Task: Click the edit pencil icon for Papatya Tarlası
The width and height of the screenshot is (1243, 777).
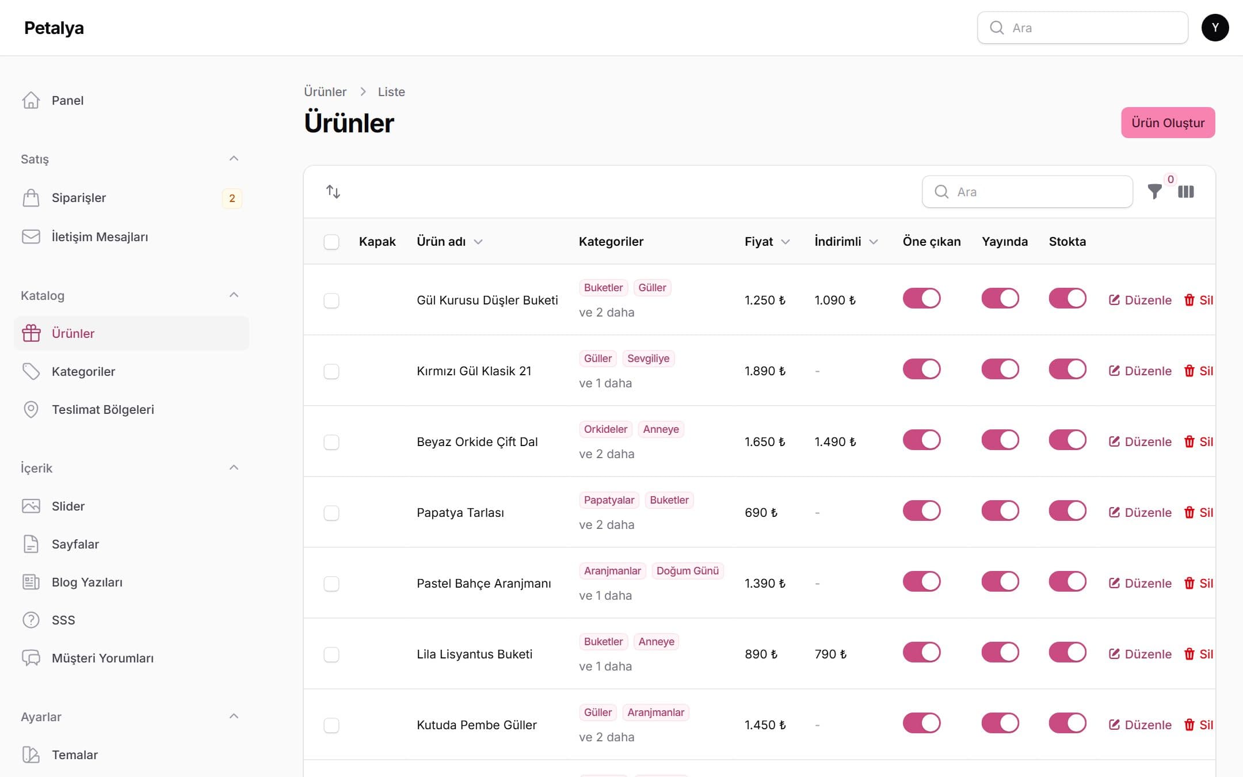Action: (1115, 512)
